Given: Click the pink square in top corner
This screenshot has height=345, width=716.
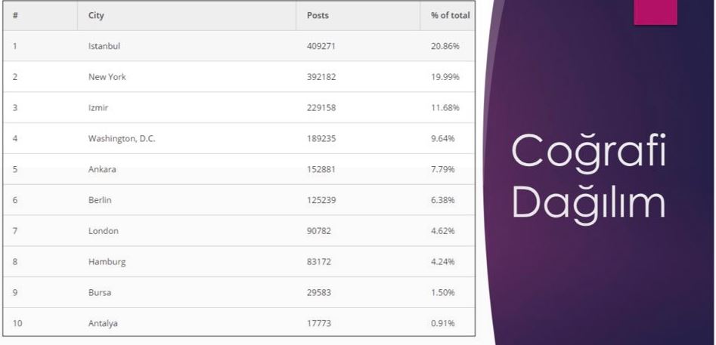Looking at the screenshot, I should click(x=655, y=12).
